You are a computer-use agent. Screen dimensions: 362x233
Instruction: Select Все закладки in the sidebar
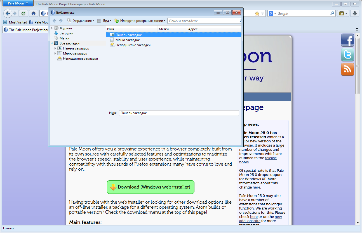69,43
